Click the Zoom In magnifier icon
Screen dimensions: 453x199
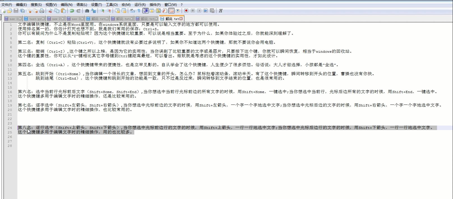(102, 11)
